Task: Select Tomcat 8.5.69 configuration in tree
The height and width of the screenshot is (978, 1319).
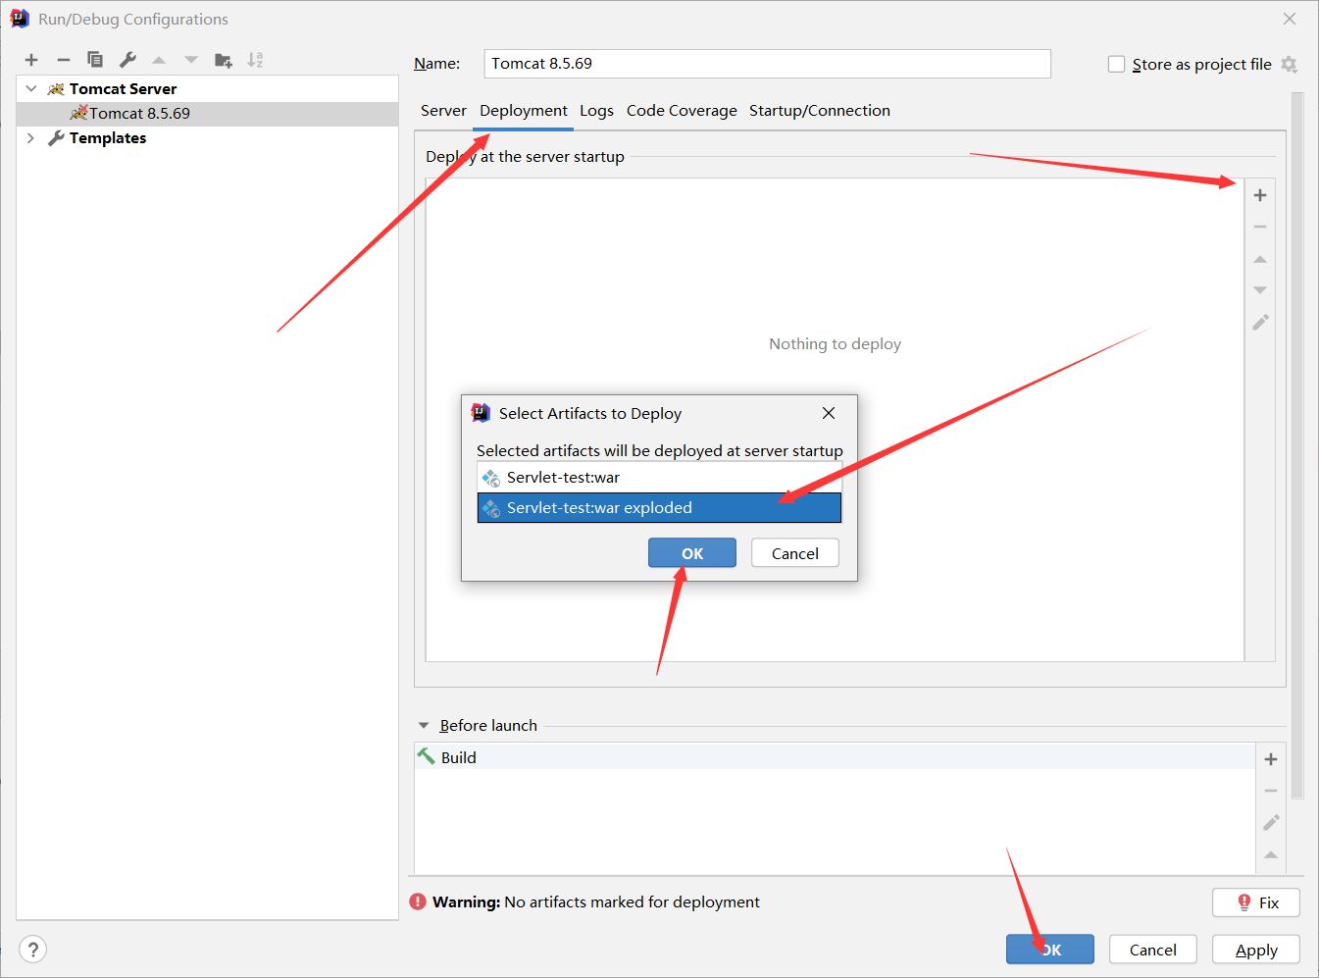Action: [208, 114]
